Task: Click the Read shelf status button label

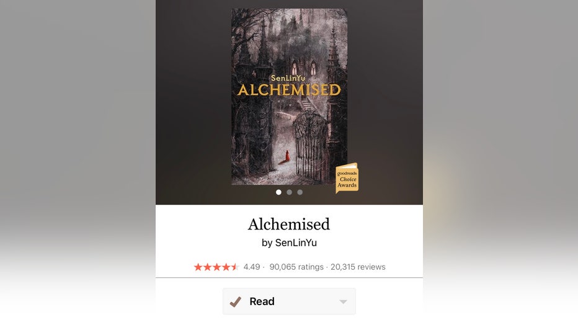Action: pyautogui.click(x=262, y=301)
